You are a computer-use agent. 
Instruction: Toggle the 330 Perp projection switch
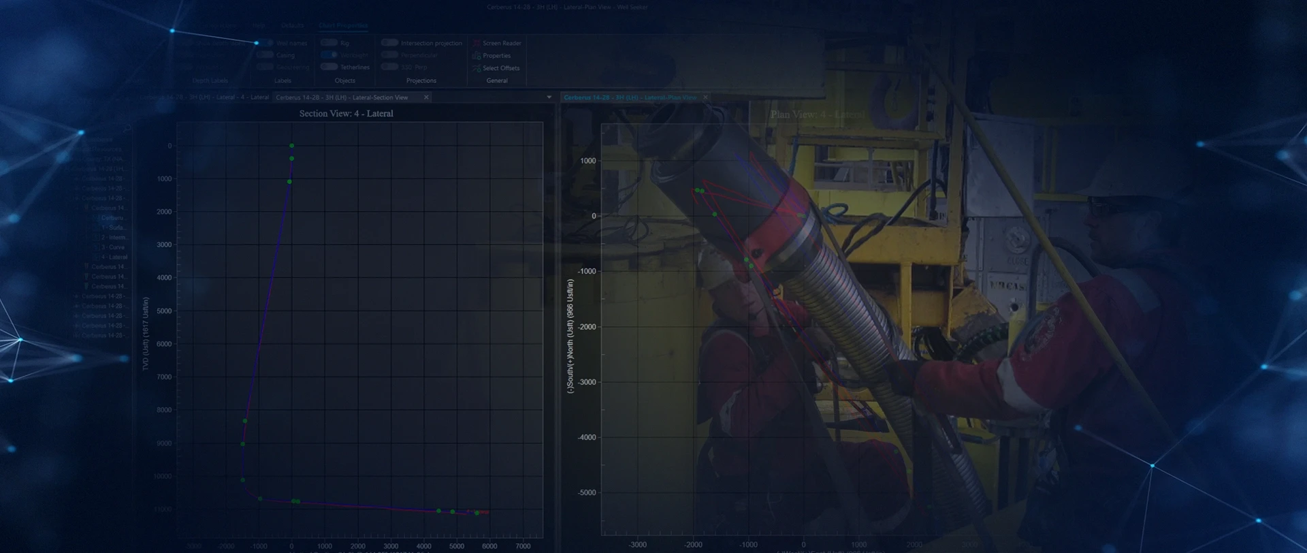click(389, 67)
